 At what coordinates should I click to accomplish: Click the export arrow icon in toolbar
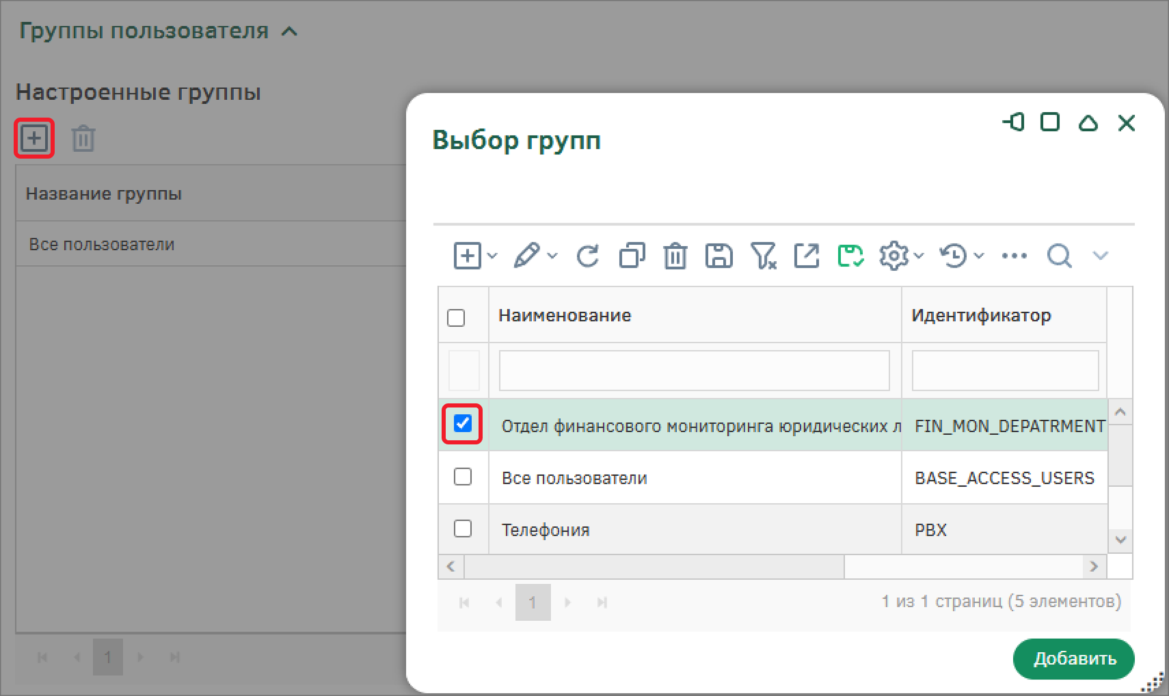807,256
